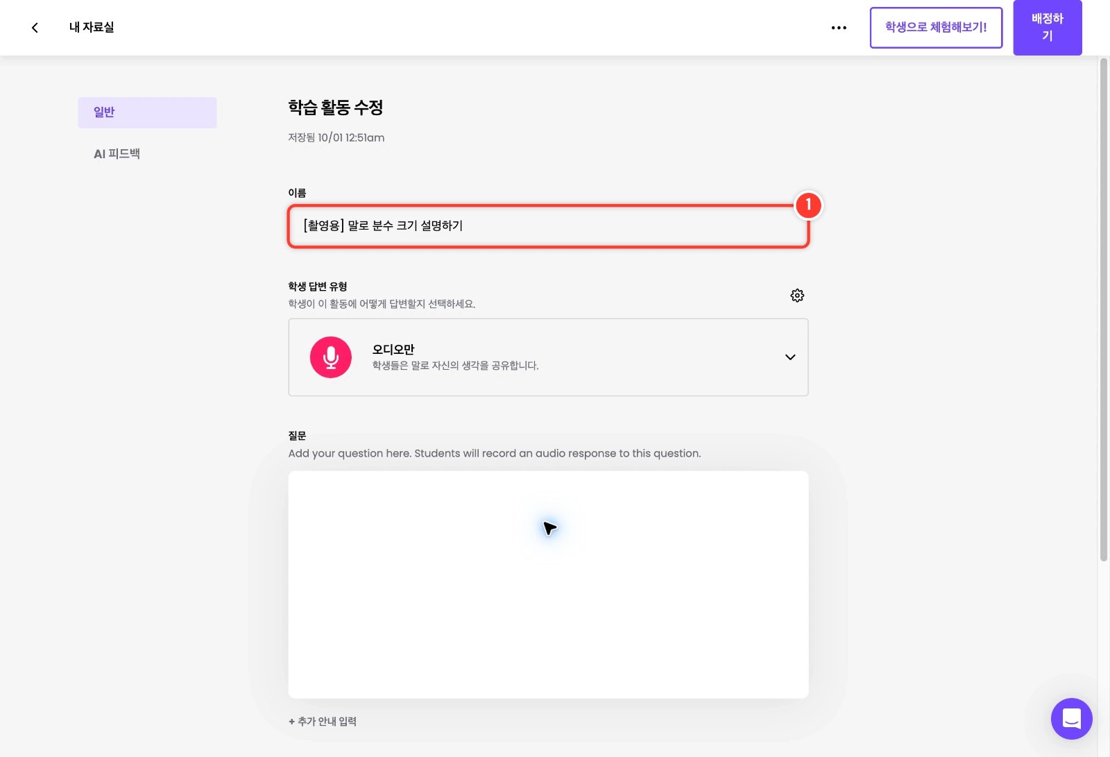The height and width of the screenshot is (757, 1110).
Task: Click the 학생으로 체험해보기! button
Action: [x=936, y=28]
